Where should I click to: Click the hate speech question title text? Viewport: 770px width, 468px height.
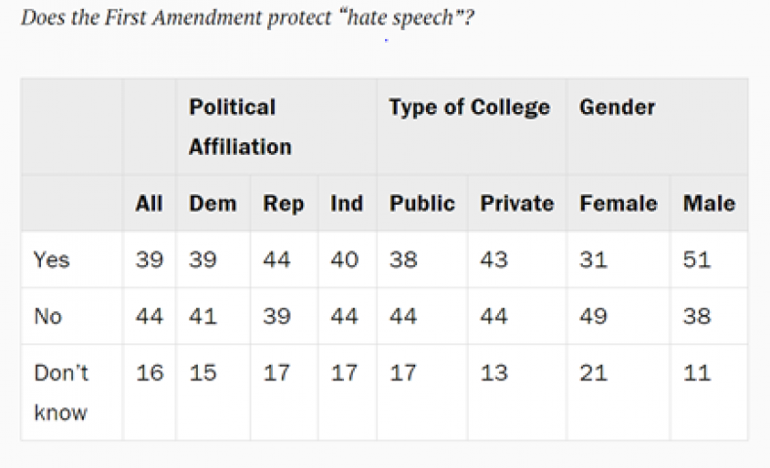tap(248, 18)
